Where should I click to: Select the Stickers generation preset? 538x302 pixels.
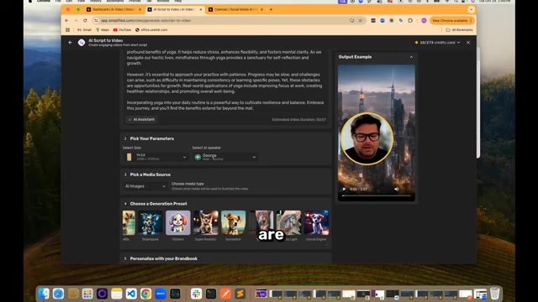click(177, 223)
